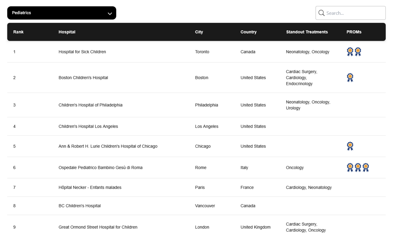Click first PROMs ribbon for Hospital for Sick Children
The height and width of the screenshot is (237, 405).
[350, 52]
